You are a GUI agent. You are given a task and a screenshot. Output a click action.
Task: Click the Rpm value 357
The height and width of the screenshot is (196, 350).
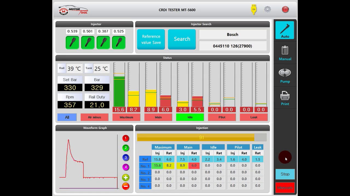pyautogui.click(x=70, y=105)
